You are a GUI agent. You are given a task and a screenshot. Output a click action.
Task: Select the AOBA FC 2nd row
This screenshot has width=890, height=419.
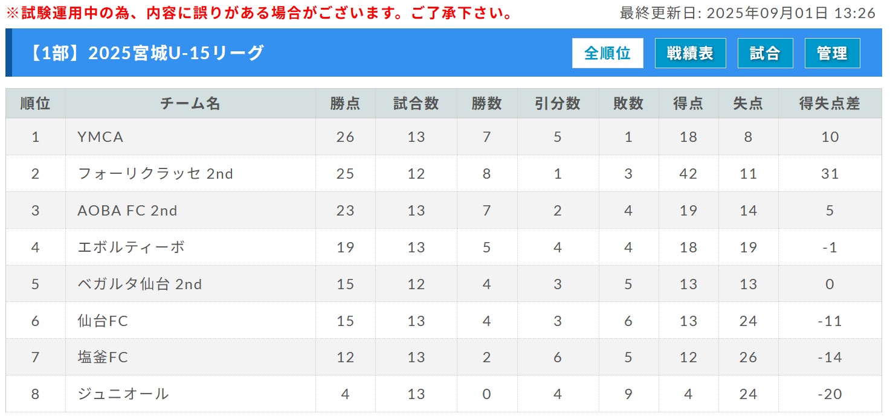[444, 211]
